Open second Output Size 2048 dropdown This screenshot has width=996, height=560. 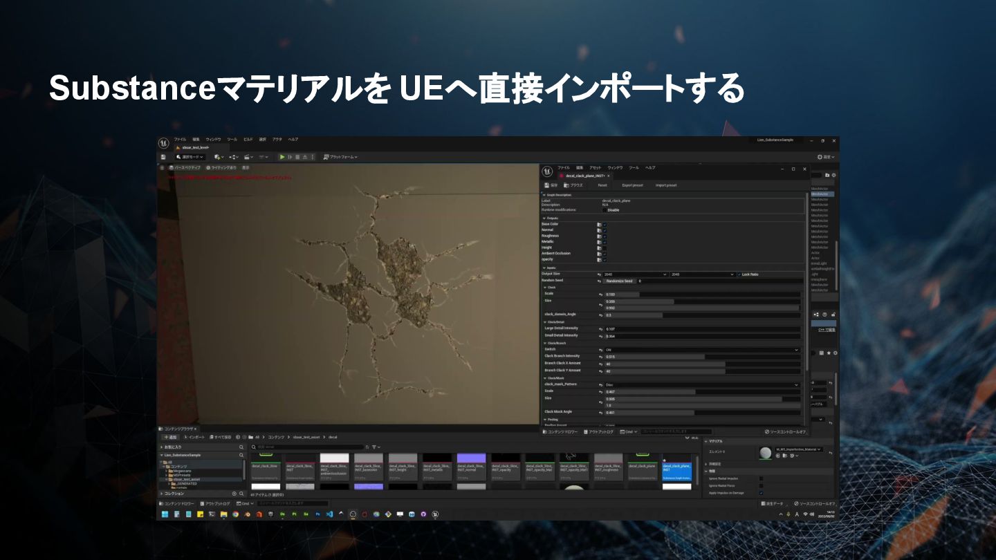[702, 274]
